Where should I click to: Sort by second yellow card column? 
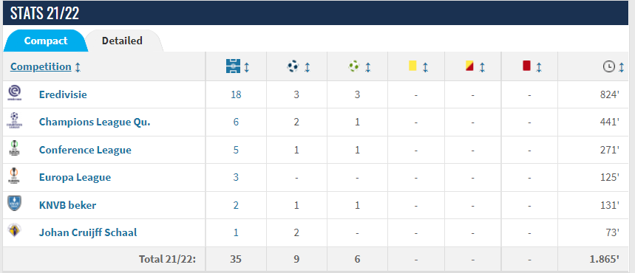(x=475, y=66)
